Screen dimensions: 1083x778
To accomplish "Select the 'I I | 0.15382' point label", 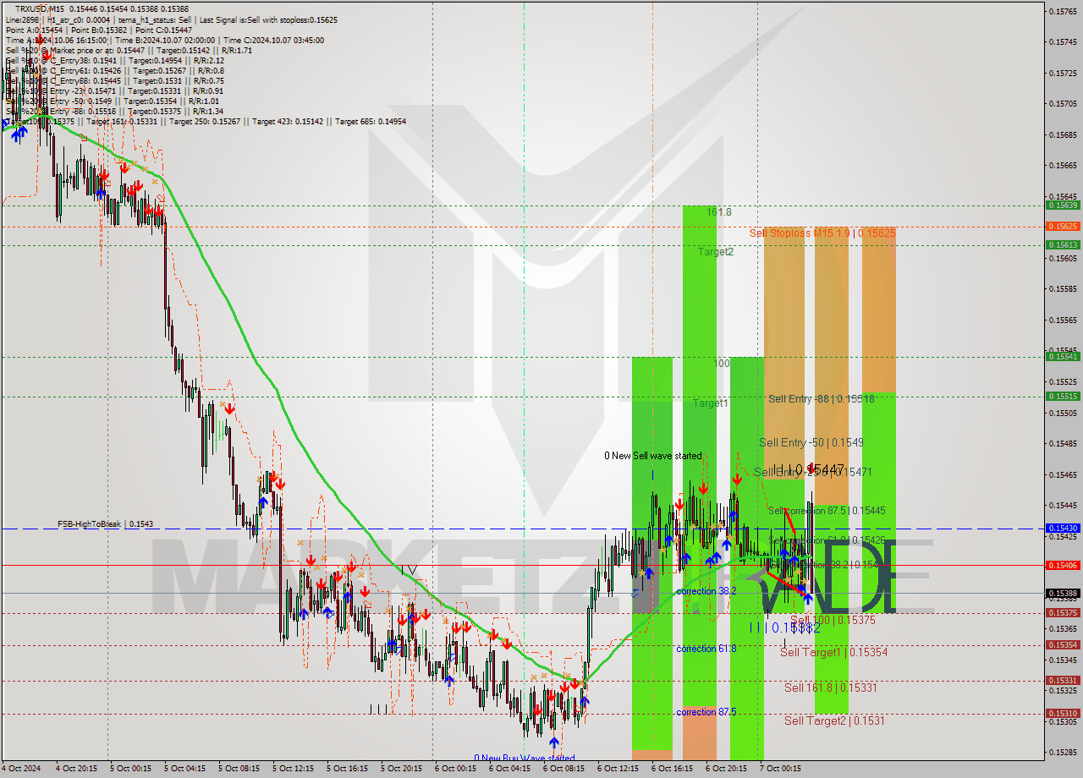I will click(x=784, y=627).
